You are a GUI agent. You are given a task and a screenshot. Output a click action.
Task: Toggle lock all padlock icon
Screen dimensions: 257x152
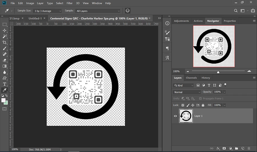point(203,105)
